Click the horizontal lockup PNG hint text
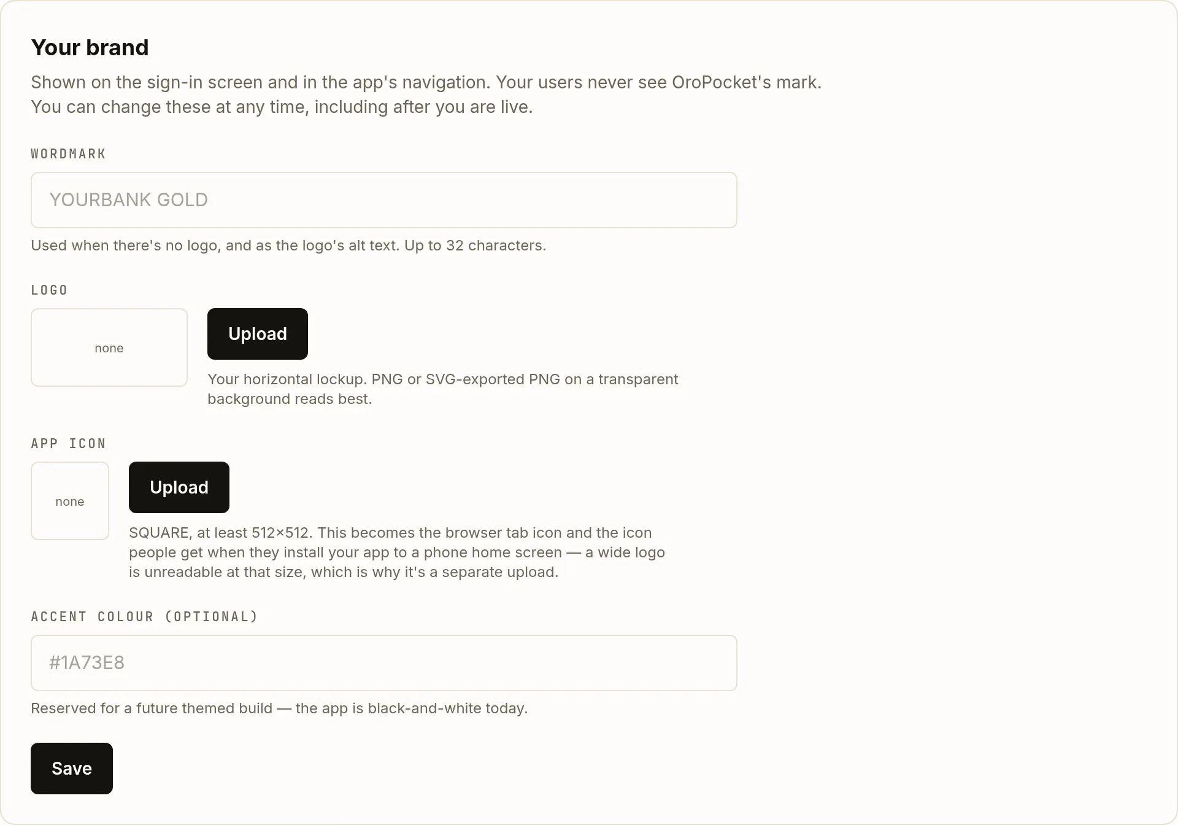1178x825 pixels. [442, 389]
